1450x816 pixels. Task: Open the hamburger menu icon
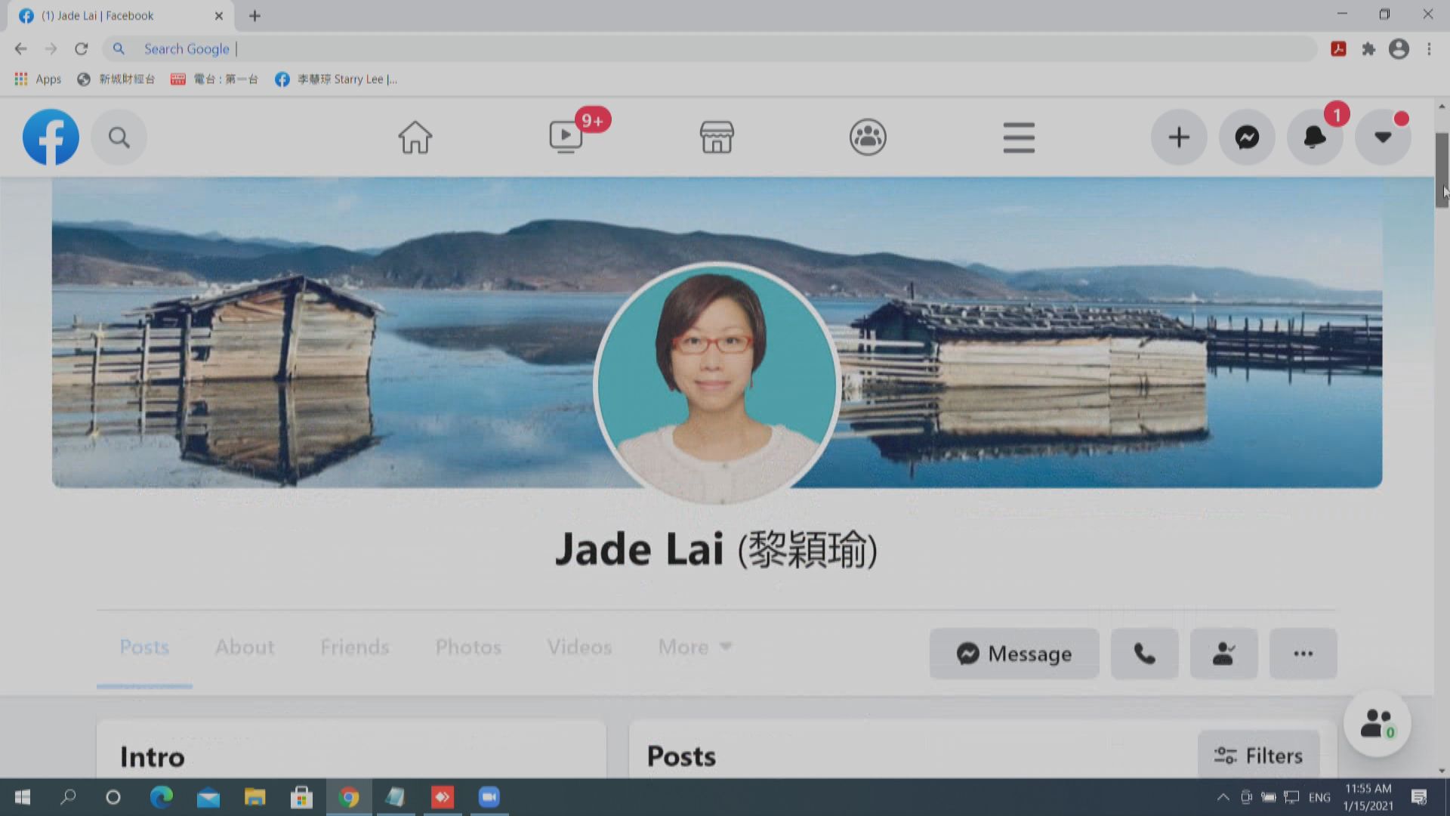(x=1019, y=138)
